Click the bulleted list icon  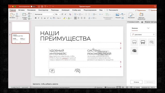pyautogui.click(x=75, y=14)
